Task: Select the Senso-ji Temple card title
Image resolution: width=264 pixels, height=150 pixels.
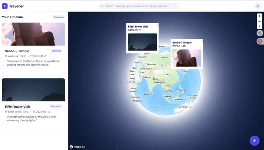Action: (17, 51)
